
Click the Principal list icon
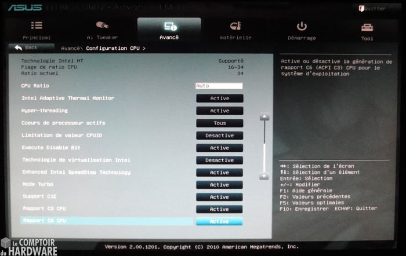(37, 26)
